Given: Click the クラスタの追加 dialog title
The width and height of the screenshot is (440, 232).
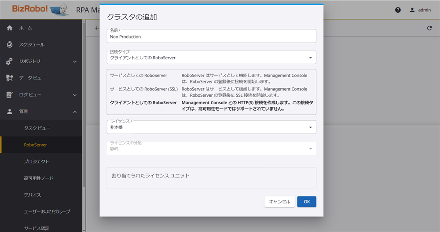Looking at the screenshot, I should tap(132, 17).
